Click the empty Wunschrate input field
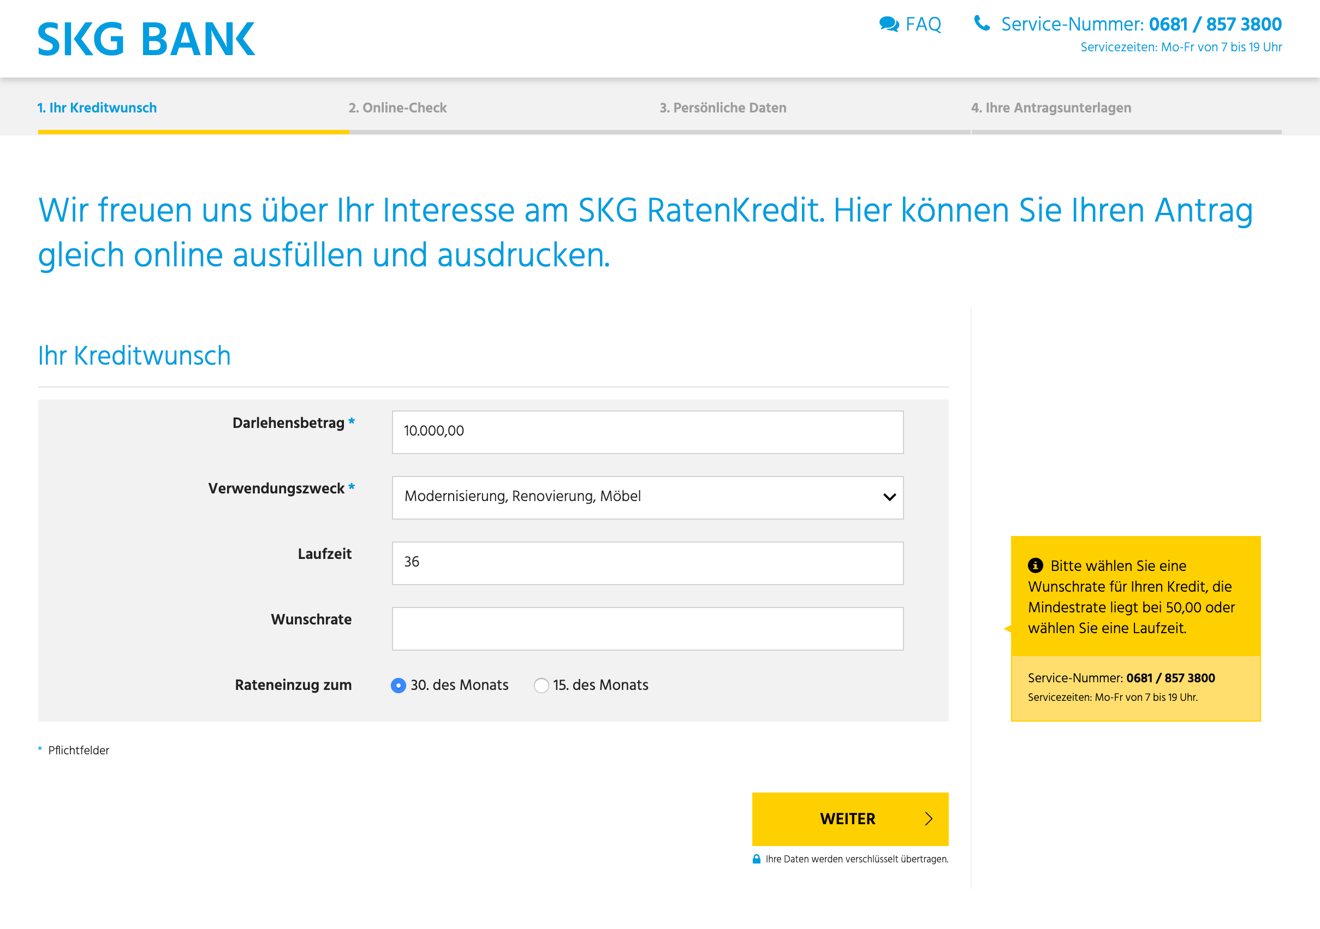1320x929 pixels. 647,628
